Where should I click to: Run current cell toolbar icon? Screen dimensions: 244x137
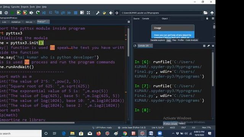pyautogui.click(x=19, y=13)
